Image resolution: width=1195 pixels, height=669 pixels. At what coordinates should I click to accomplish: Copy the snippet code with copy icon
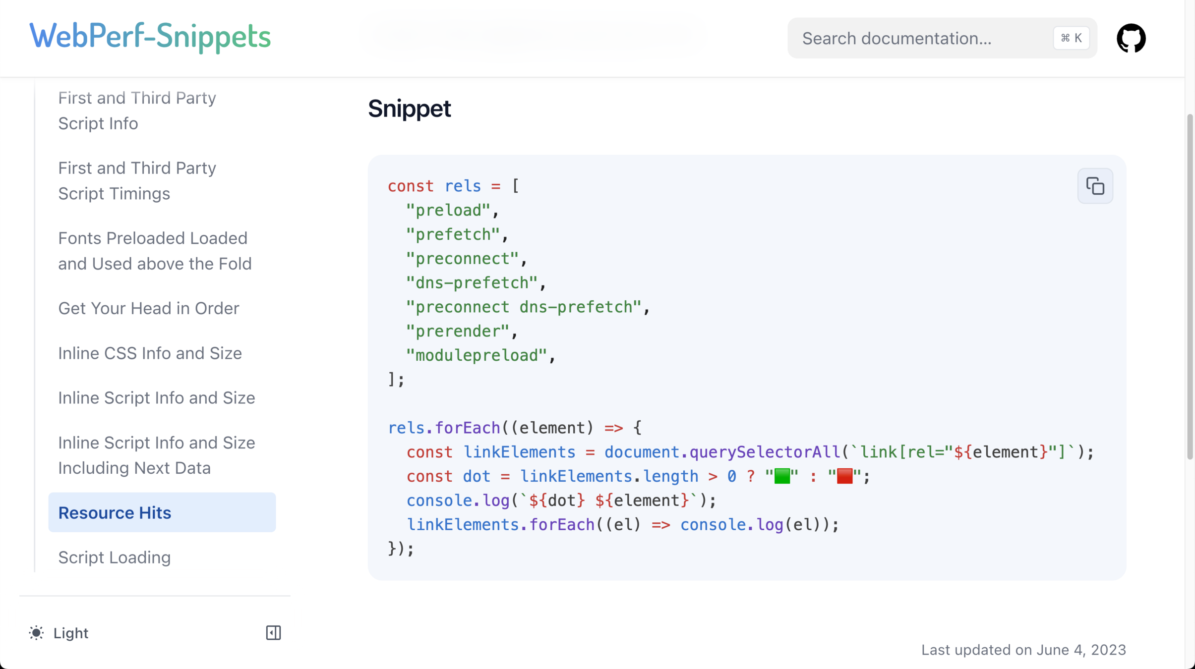[1095, 186]
